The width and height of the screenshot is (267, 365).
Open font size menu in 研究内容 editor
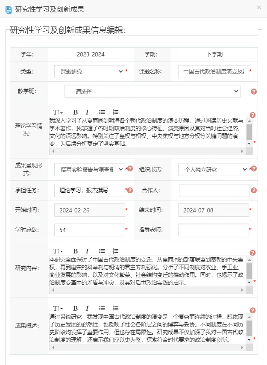coord(58,251)
